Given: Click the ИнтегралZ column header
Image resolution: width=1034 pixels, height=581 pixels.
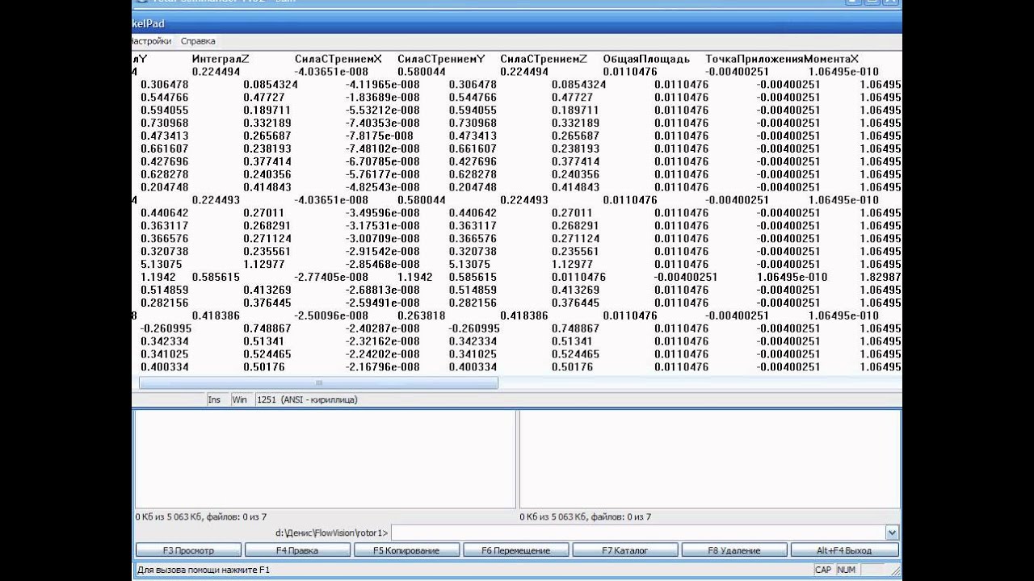Looking at the screenshot, I should click(x=221, y=59).
